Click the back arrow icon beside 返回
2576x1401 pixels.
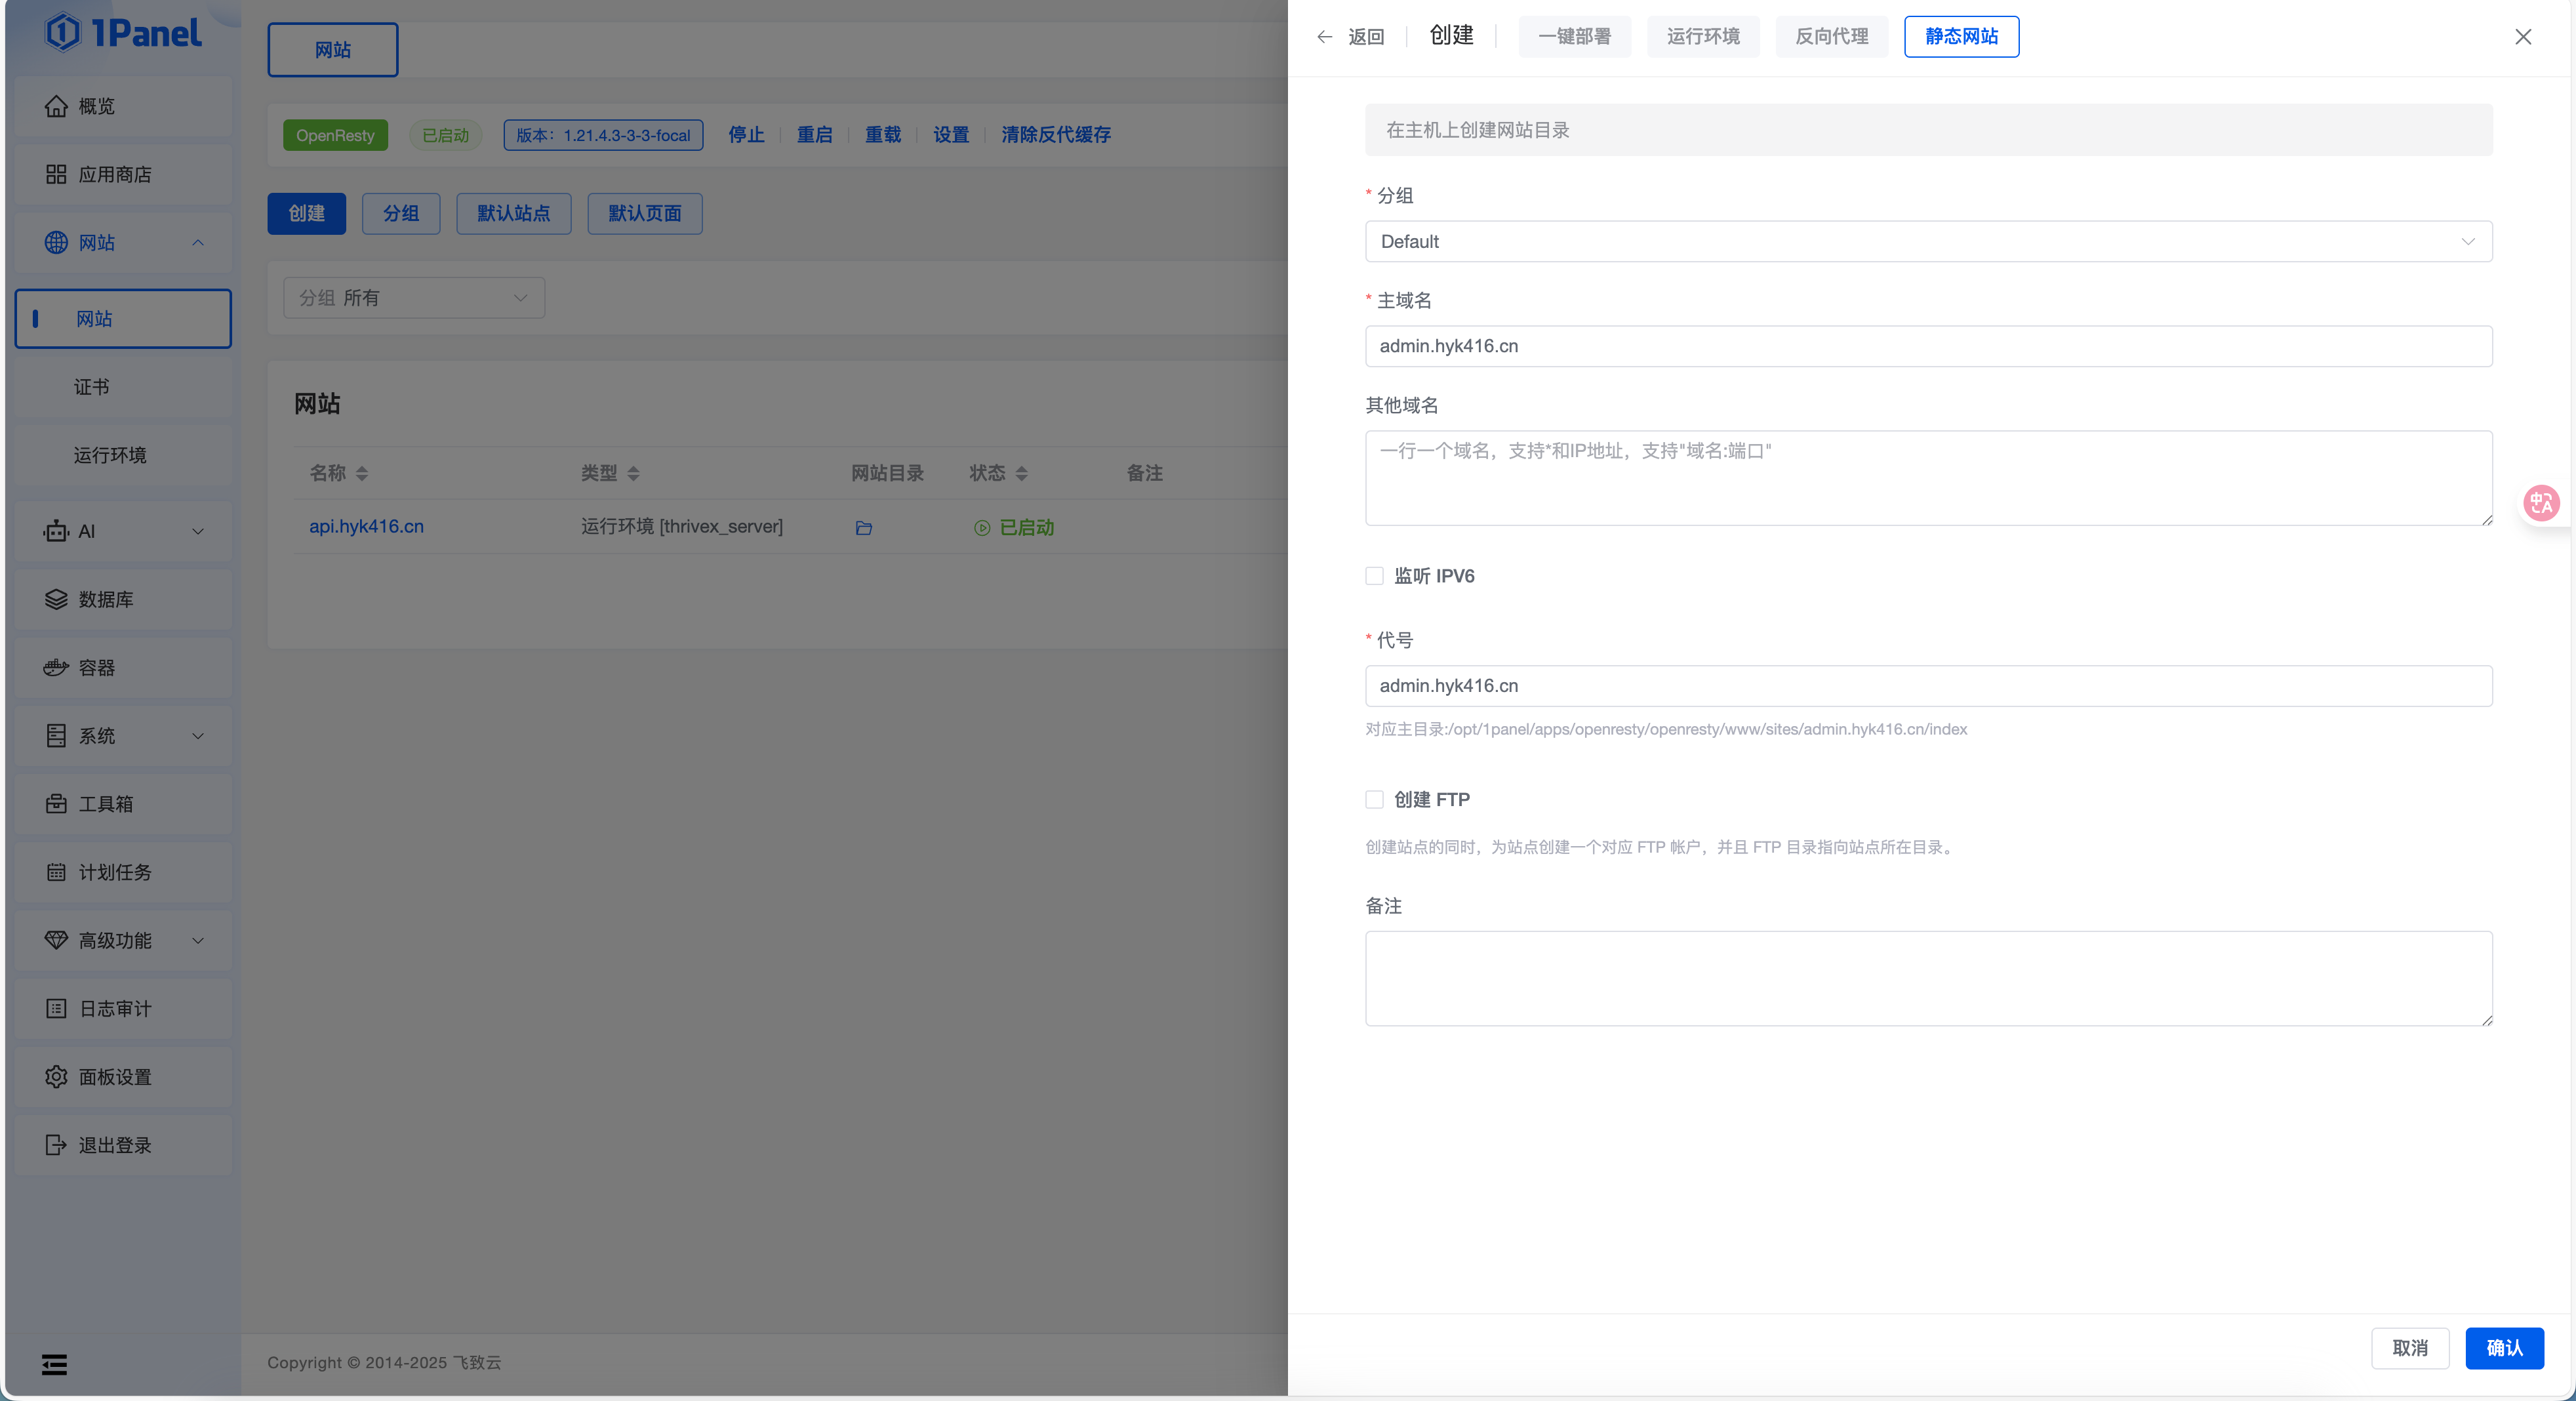[x=1324, y=37]
